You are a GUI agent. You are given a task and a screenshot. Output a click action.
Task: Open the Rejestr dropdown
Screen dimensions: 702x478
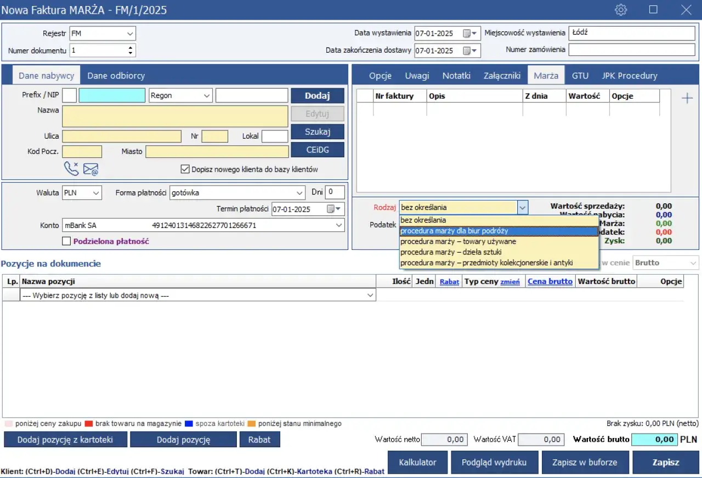(130, 33)
